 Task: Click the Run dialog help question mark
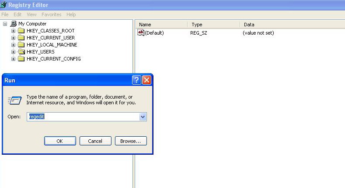tap(136, 80)
